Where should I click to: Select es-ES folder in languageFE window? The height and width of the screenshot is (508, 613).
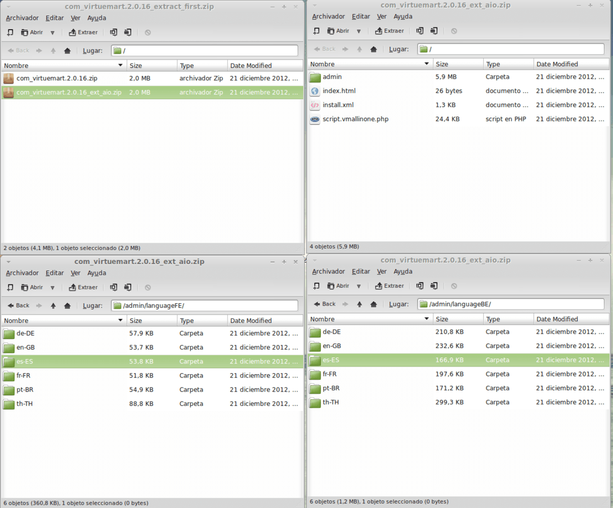coord(153,361)
